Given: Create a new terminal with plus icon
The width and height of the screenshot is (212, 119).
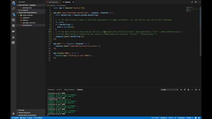Looking at the screenshot, I should point(181,90).
